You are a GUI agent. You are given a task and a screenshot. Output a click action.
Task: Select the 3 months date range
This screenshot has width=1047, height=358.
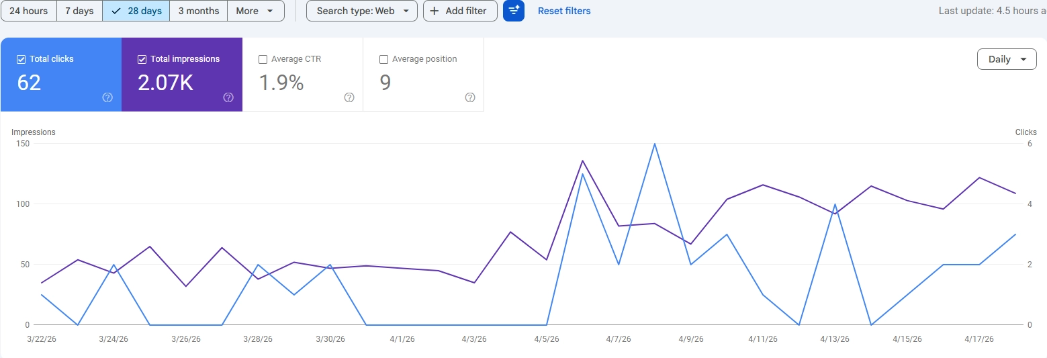(198, 11)
